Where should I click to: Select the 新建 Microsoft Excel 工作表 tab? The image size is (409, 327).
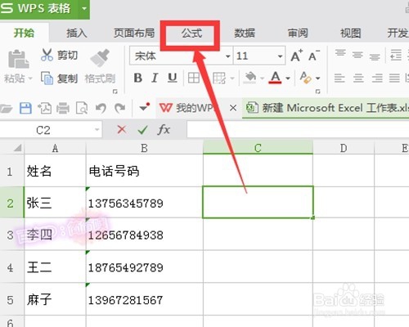[x=326, y=108]
